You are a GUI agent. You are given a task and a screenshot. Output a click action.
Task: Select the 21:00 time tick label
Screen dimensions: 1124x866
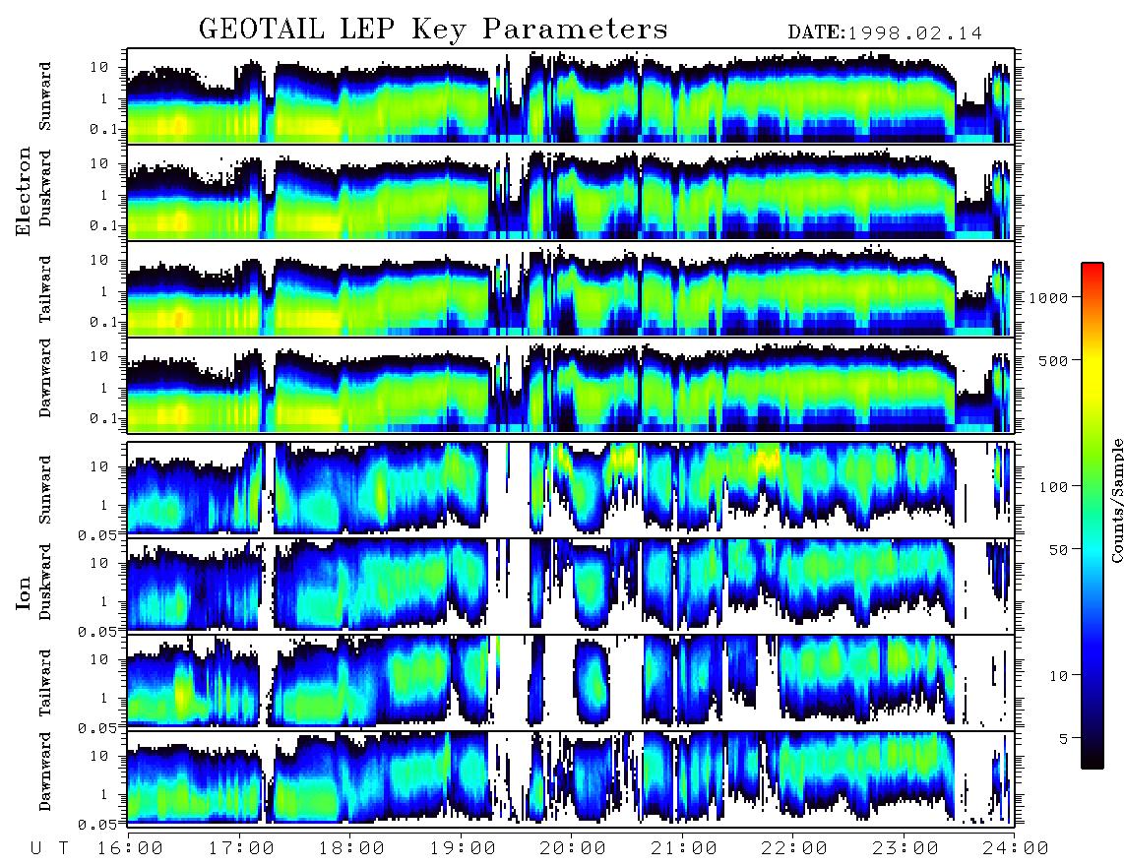tap(684, 848)
